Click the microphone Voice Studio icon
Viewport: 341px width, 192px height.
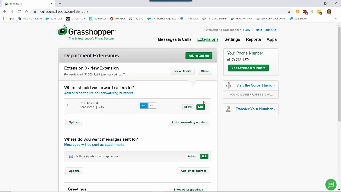coord(229,86)
